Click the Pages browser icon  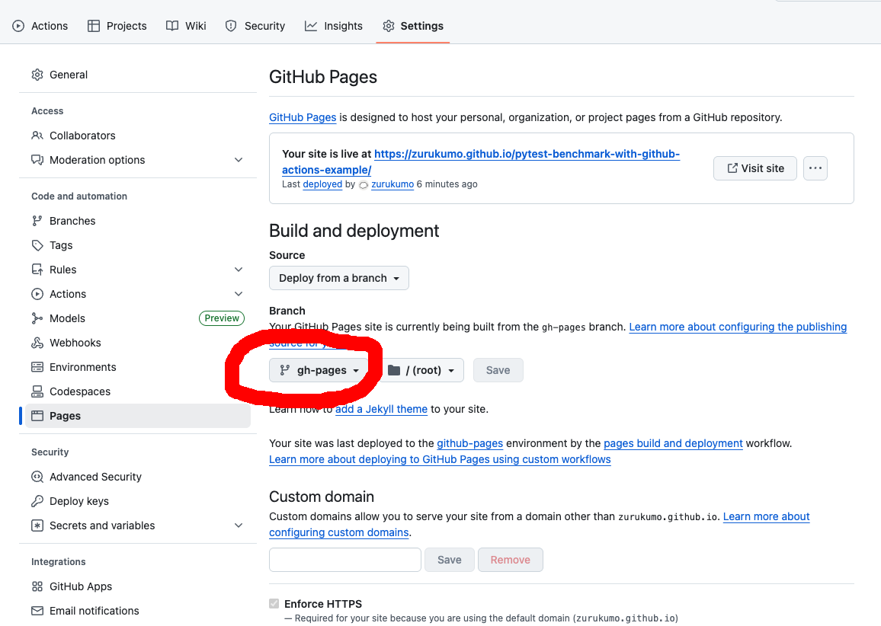pos(37,416)
